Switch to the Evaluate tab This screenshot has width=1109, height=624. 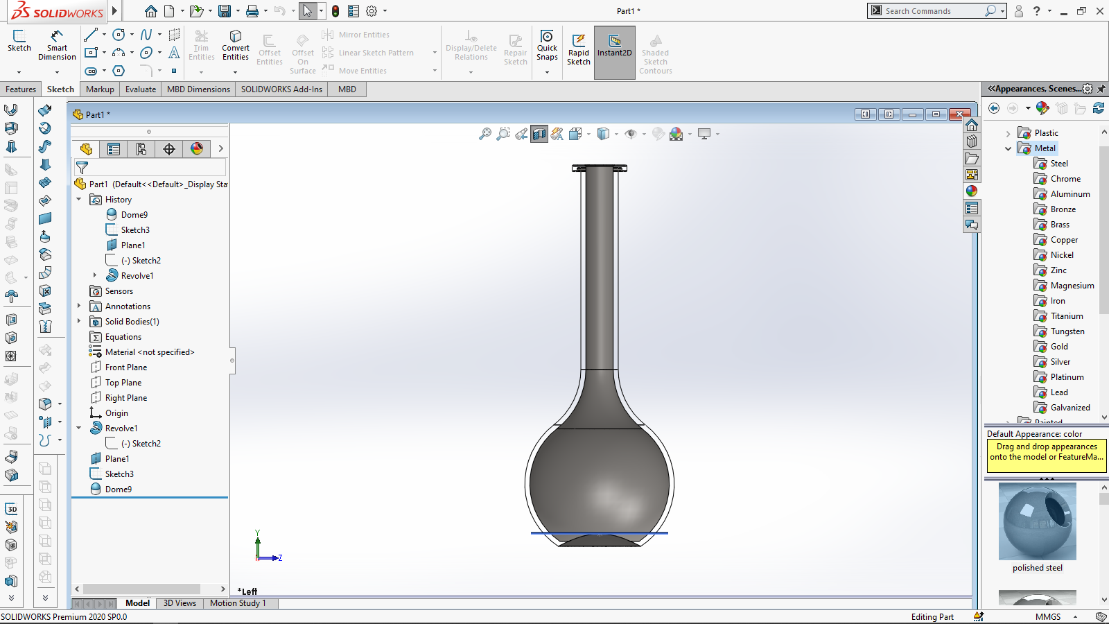coord(140,89)
